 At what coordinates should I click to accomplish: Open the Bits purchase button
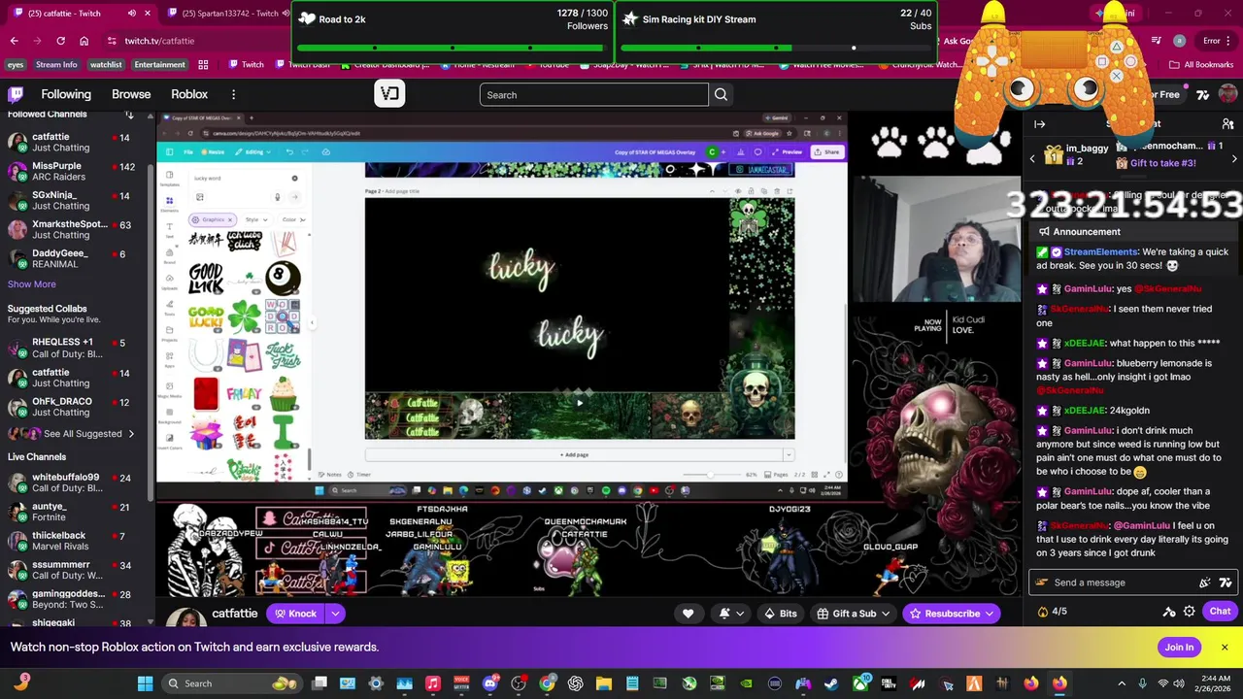(x=781, y=614)
